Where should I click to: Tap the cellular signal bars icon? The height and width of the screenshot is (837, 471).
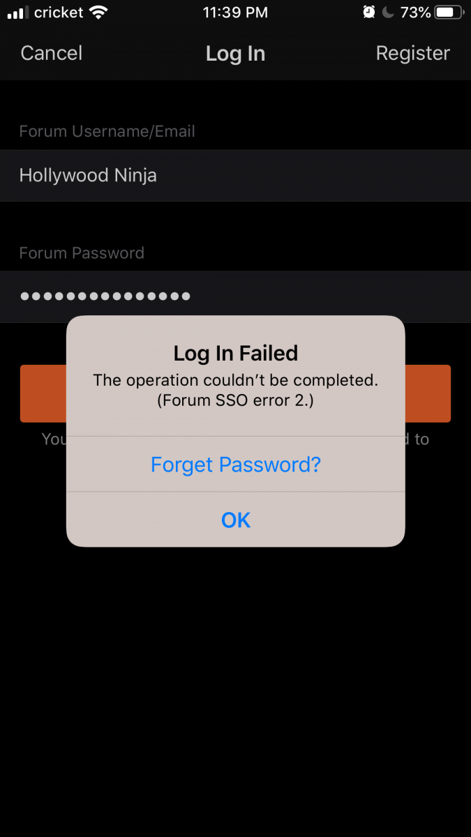coord(17,13)
